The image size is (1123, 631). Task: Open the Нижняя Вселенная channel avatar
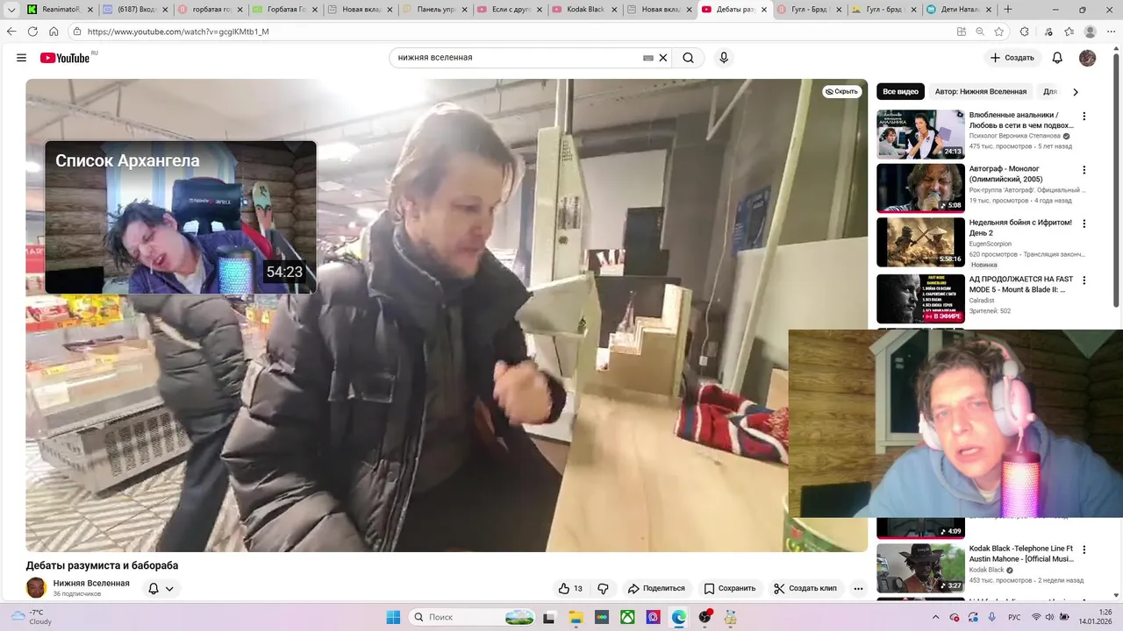click(36, 587)
